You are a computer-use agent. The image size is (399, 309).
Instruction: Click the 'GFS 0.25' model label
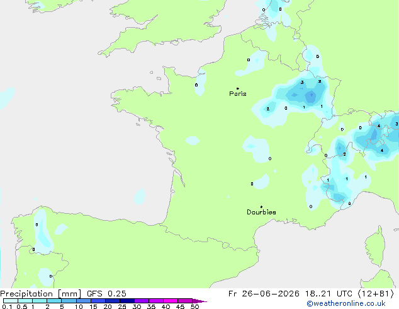[x=106, y=294]
